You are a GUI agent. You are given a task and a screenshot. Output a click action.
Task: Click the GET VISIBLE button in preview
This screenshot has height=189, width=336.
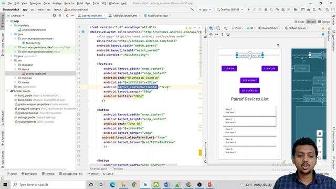250,80
